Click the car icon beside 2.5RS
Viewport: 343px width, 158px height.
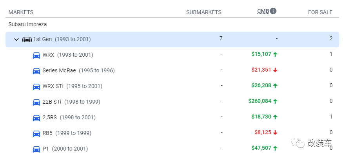[36, 118]
